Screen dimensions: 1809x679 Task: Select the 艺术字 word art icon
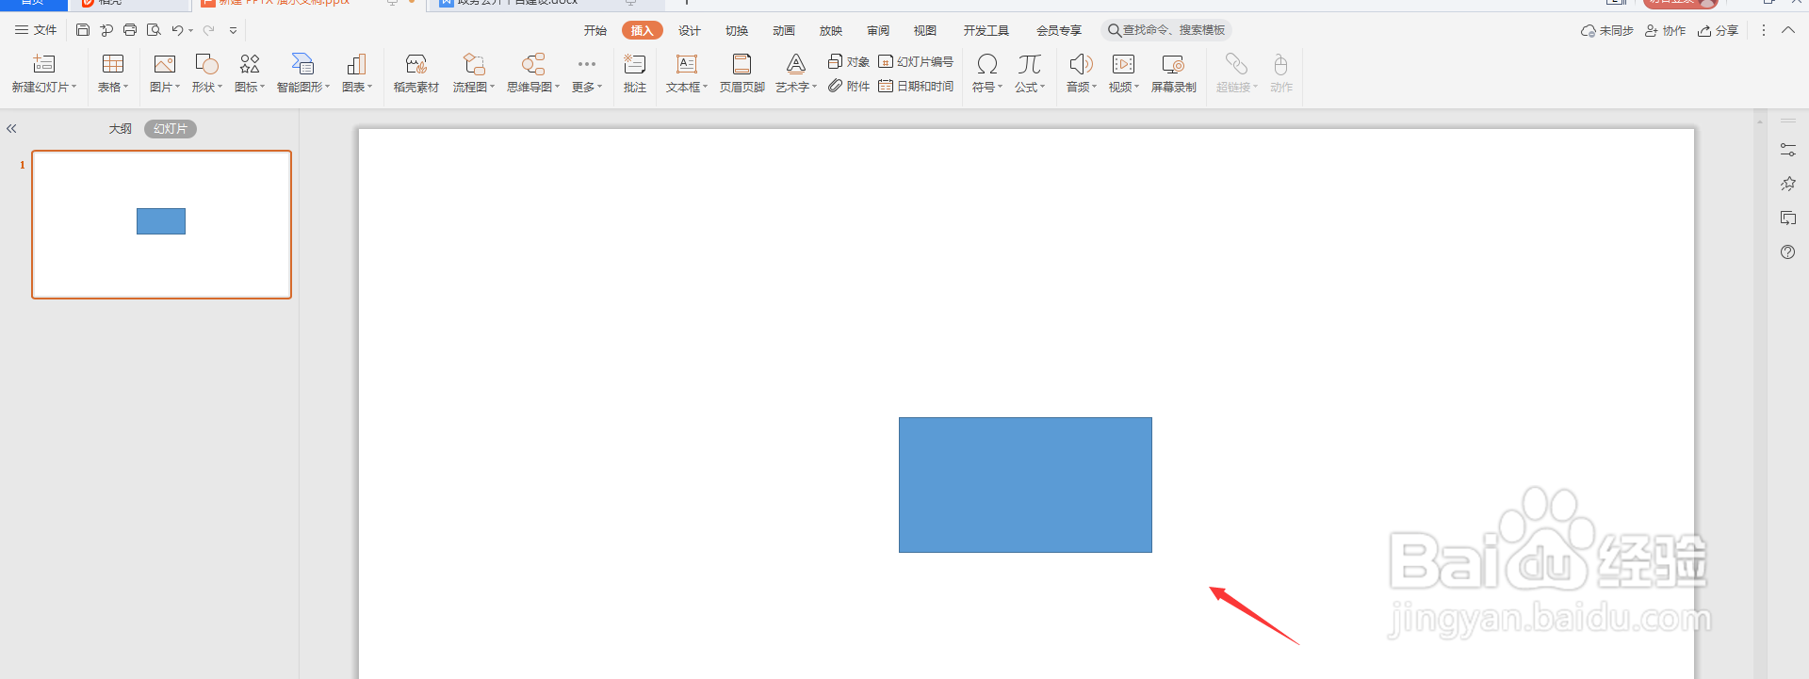(796, 64)
